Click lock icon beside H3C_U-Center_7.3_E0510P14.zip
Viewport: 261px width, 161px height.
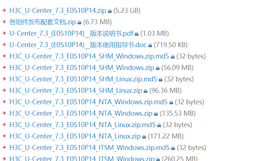[110, 11]
